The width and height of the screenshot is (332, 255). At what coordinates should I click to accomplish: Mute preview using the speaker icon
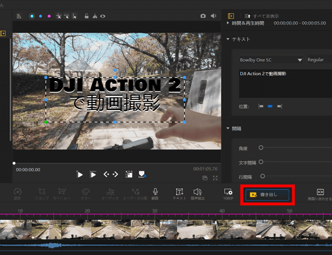point(213,16)
